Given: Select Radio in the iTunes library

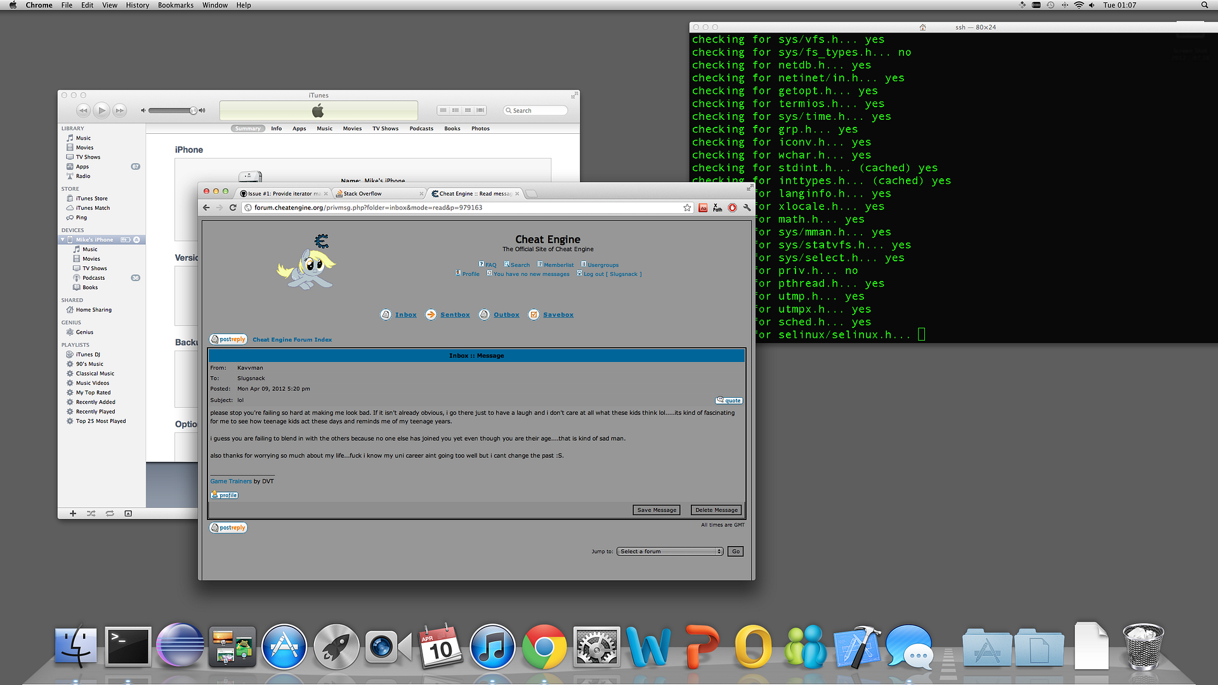Looking at the screenshot, I should 83,176.
